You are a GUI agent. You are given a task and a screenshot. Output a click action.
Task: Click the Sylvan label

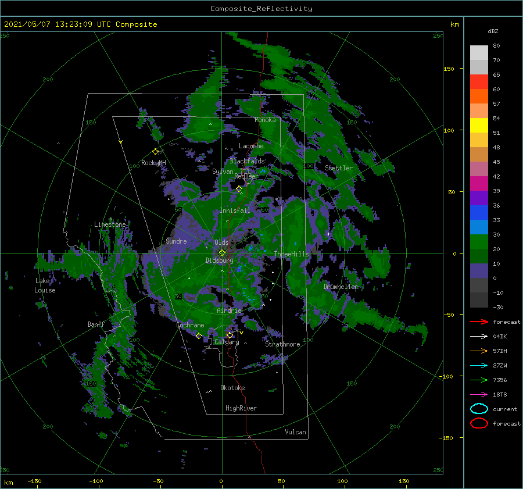223,172
